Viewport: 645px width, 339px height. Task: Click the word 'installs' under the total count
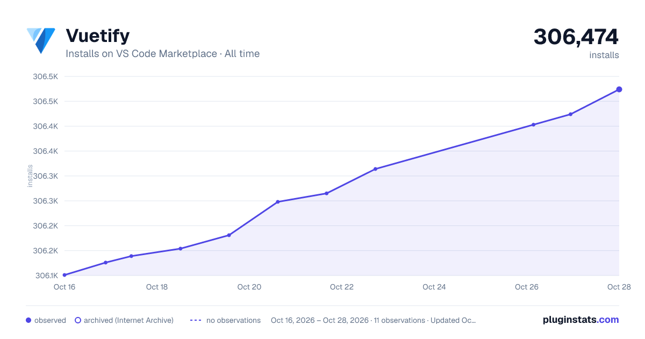point(604,55)
